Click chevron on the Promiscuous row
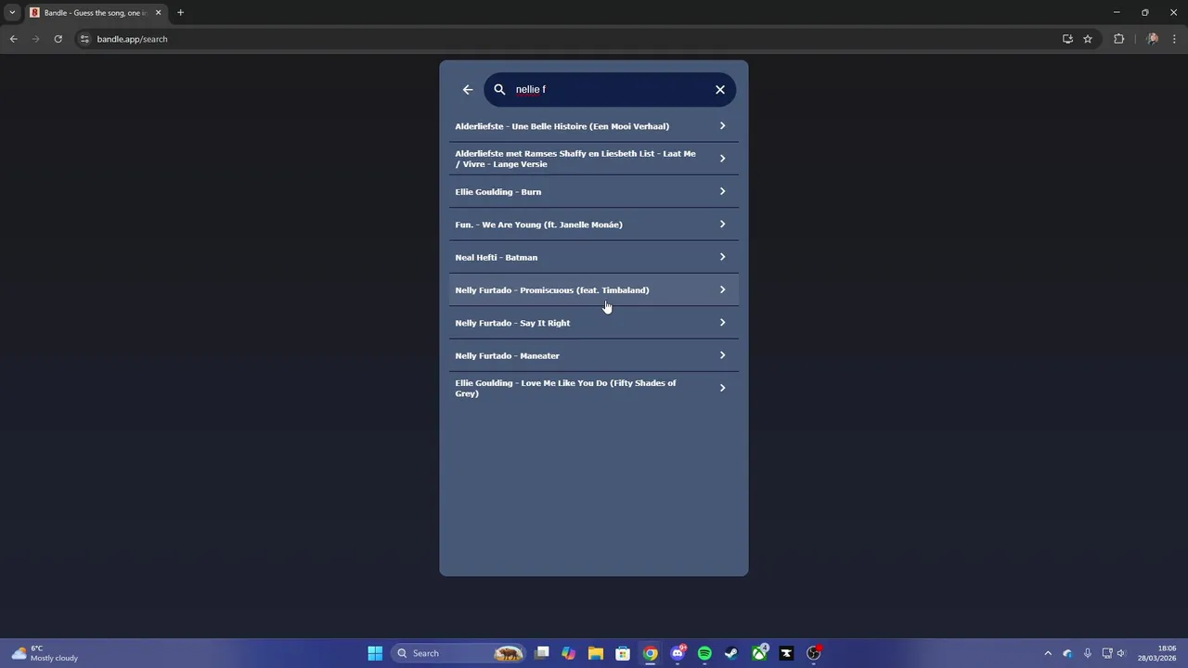Viewport: 1188px width, 668px height. click(x=722, y=290)
